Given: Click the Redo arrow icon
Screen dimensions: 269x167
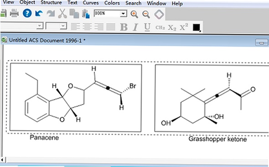Looking at the screenshot, I should tap(51, 14).
